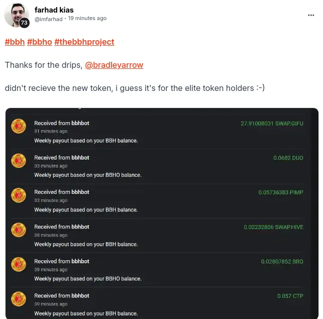323x319 pixels.
Task: Click the 19 minutes ago timestamp
Action: tap(87, 19)
